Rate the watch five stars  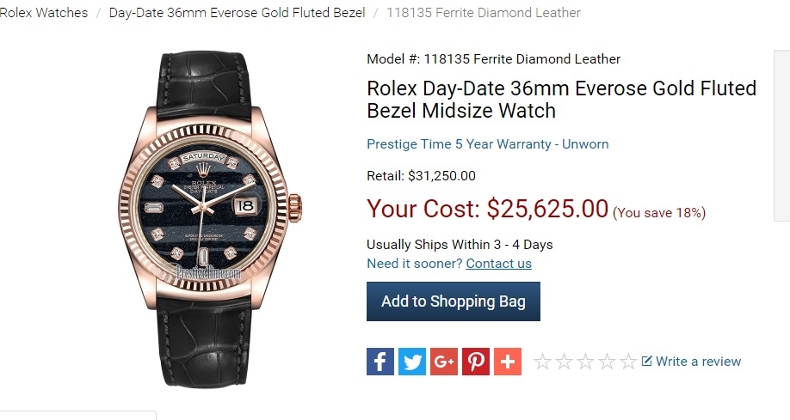(628, 362)
